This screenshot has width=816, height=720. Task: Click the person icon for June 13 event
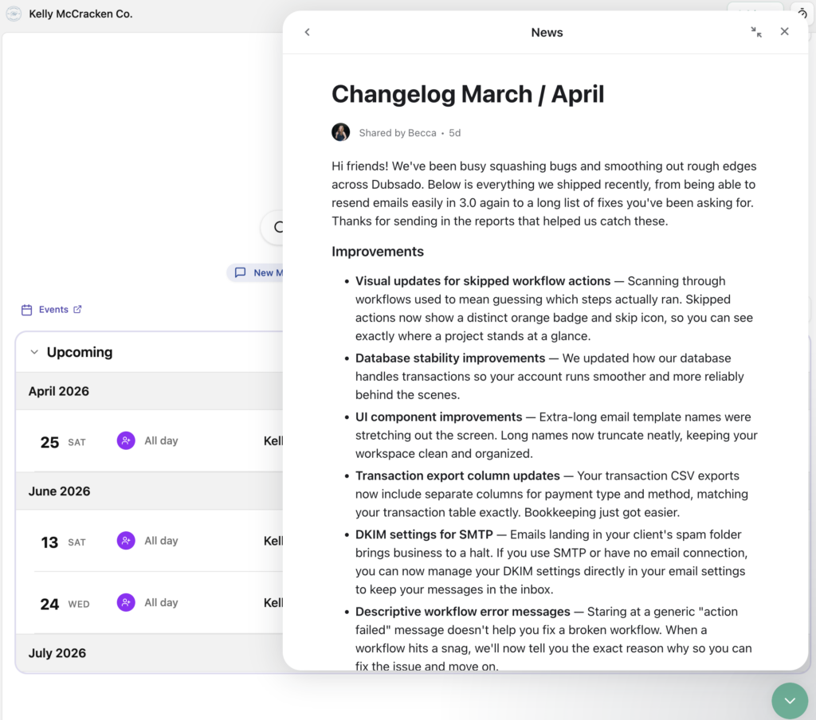tap(126, 541)
